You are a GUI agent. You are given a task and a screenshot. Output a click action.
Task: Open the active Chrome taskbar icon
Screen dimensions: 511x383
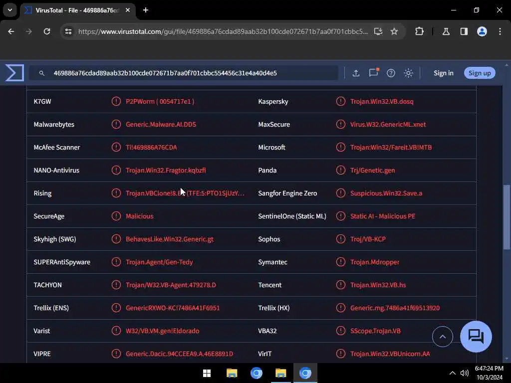pyautogui.click(x=305, y=373)
